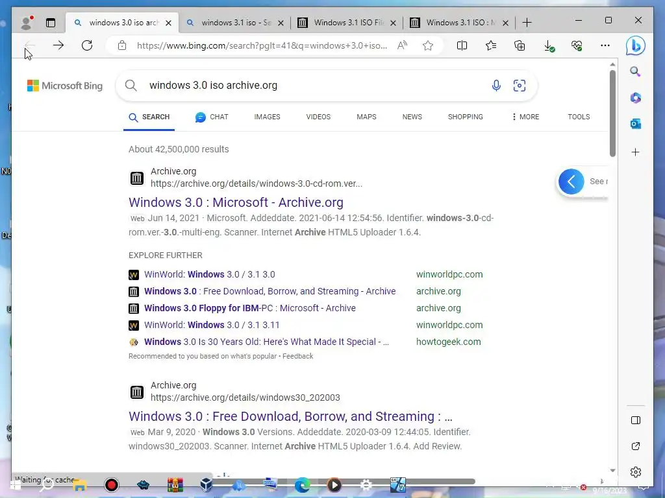Expand the blue chevron 'See' panel
665x498 pixels.
571,182
